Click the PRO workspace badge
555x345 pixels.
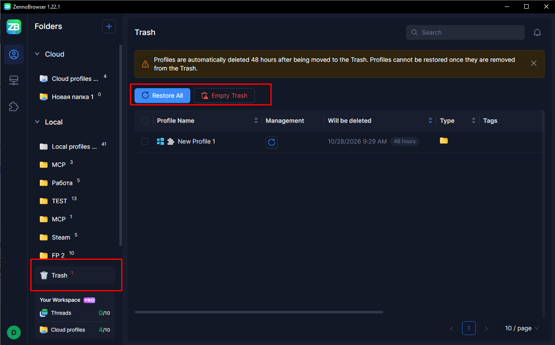tap(89, 300)
